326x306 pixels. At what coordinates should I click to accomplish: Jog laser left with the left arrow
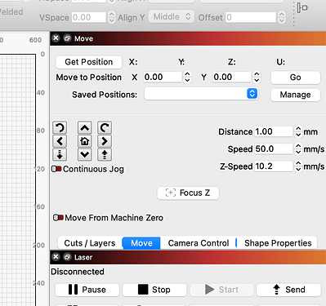coord(60,141)
